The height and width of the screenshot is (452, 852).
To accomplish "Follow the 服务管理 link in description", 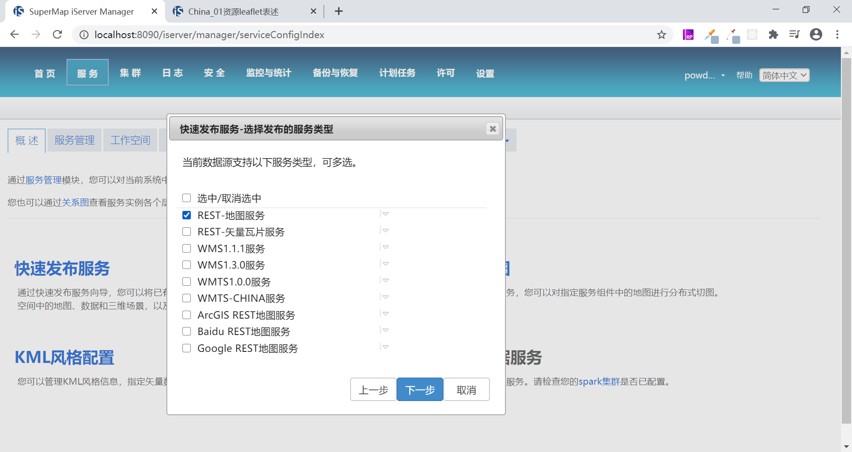I will point(43,180).
